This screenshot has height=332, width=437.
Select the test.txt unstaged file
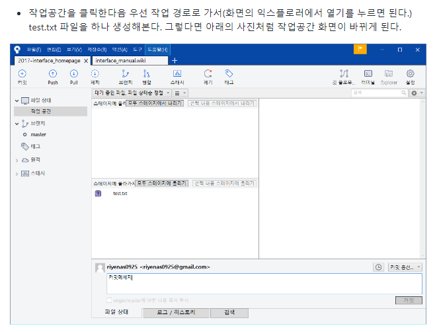(x=120, y=194)
